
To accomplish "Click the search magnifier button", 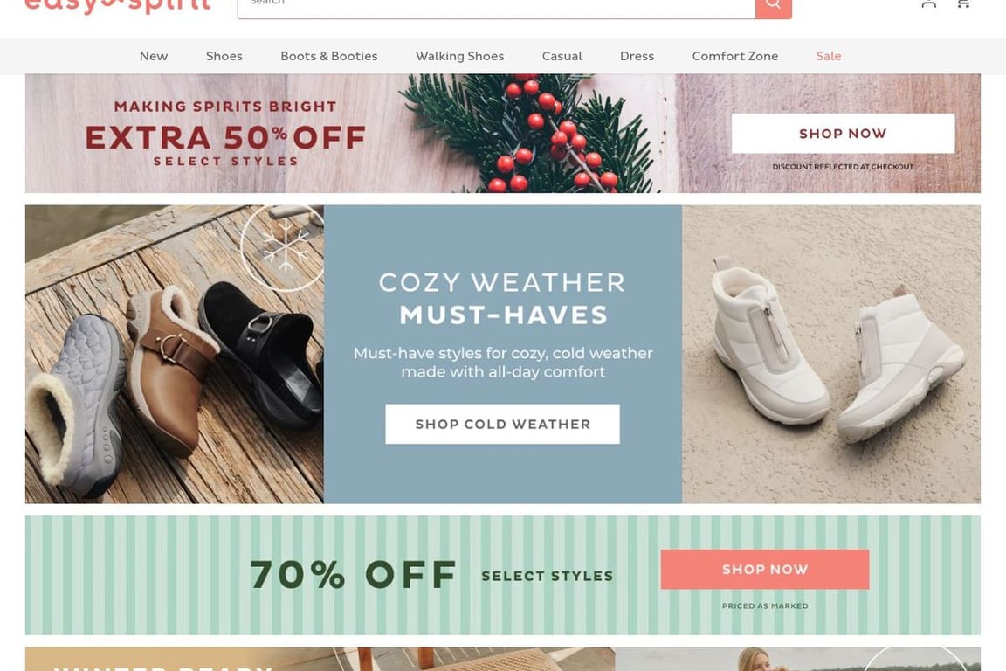I will pos(773,6).
